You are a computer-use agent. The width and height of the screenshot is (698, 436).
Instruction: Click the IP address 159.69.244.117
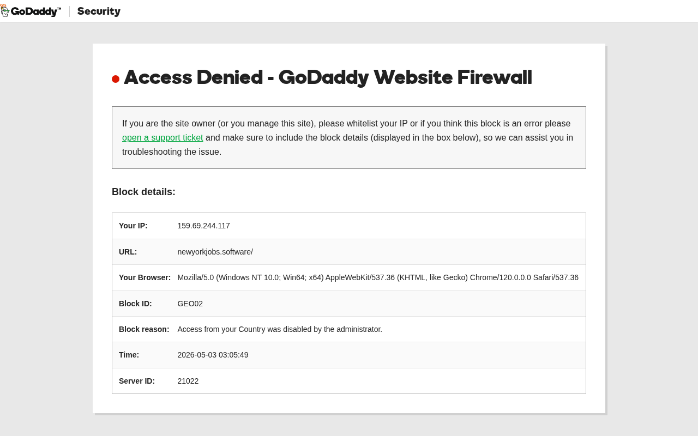(x=203, y=226)
